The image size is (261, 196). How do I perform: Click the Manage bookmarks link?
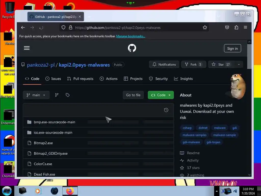pyautogui.click(x=131, y=36)
